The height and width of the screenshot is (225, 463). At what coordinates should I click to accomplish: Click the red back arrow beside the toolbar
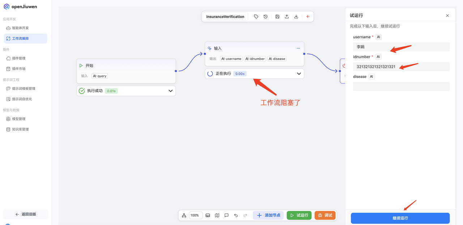[x=308, y=16]
